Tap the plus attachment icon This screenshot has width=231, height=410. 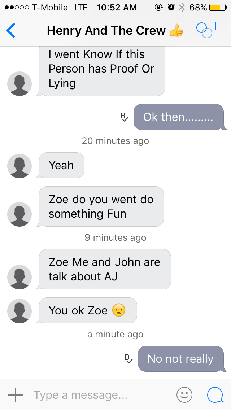[x=16, y=394]
